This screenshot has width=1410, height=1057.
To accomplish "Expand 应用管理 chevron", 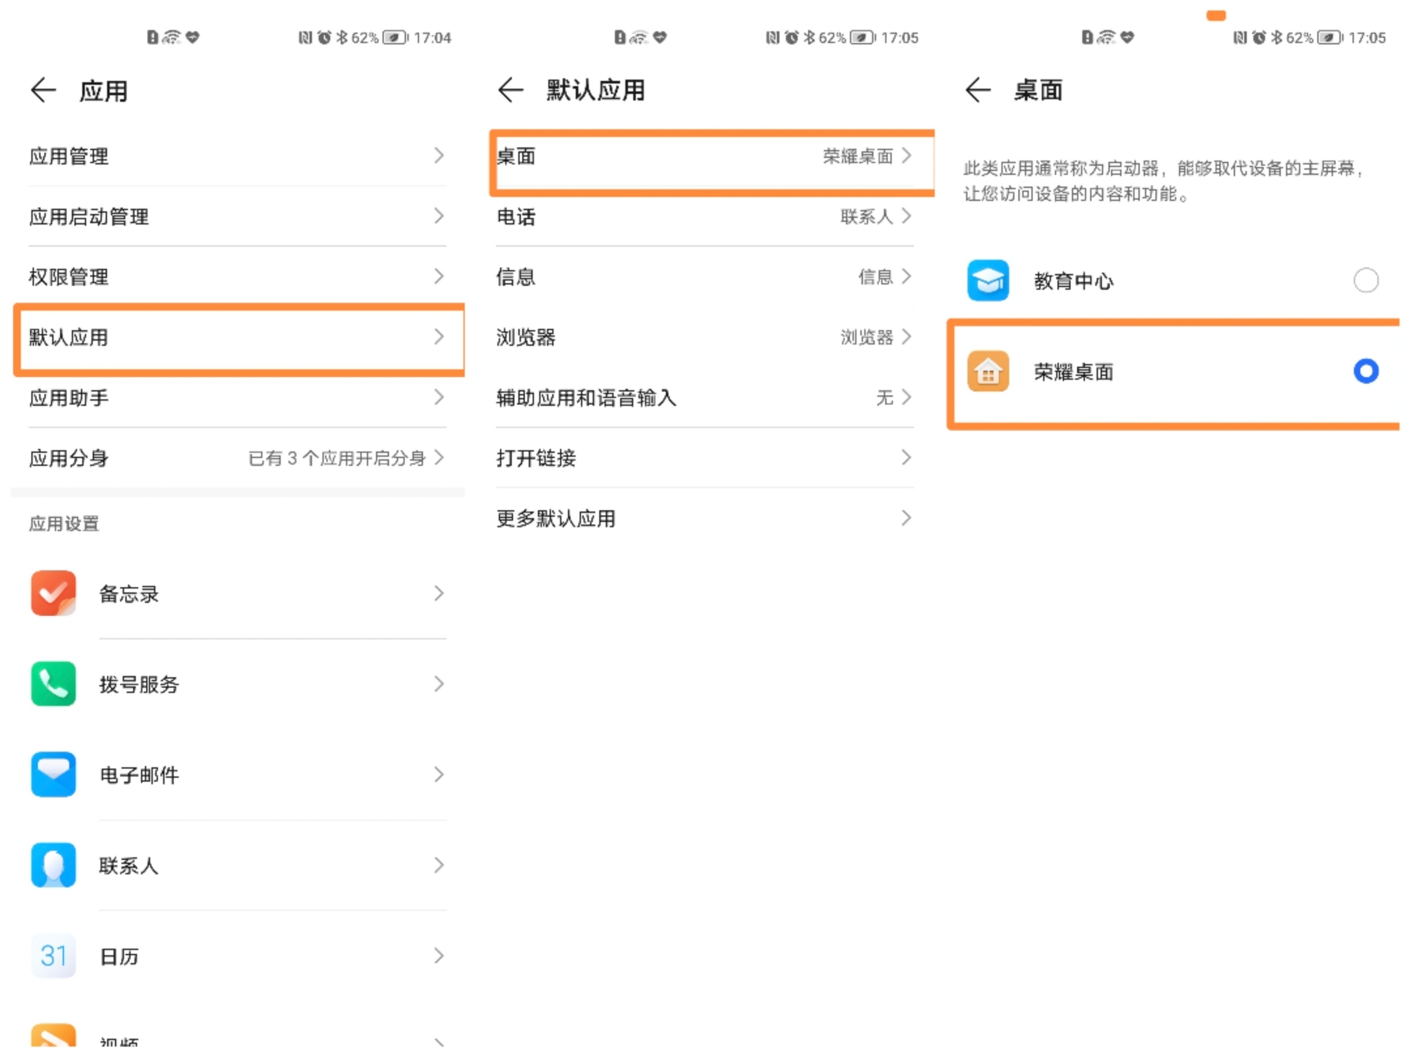I will (x=439, y=155).
